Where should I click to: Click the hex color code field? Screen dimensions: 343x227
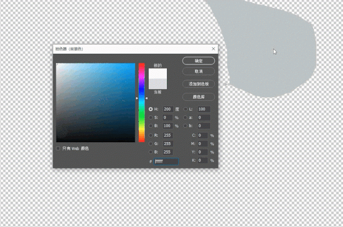166,162
